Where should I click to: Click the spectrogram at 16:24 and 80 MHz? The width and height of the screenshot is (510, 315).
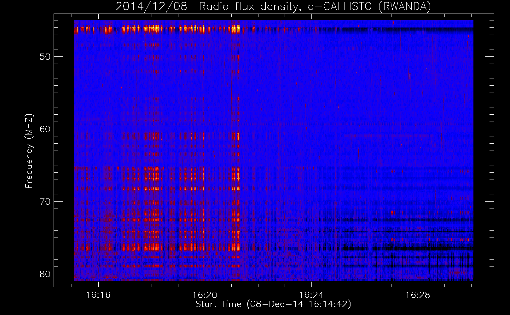click(311, 274)
